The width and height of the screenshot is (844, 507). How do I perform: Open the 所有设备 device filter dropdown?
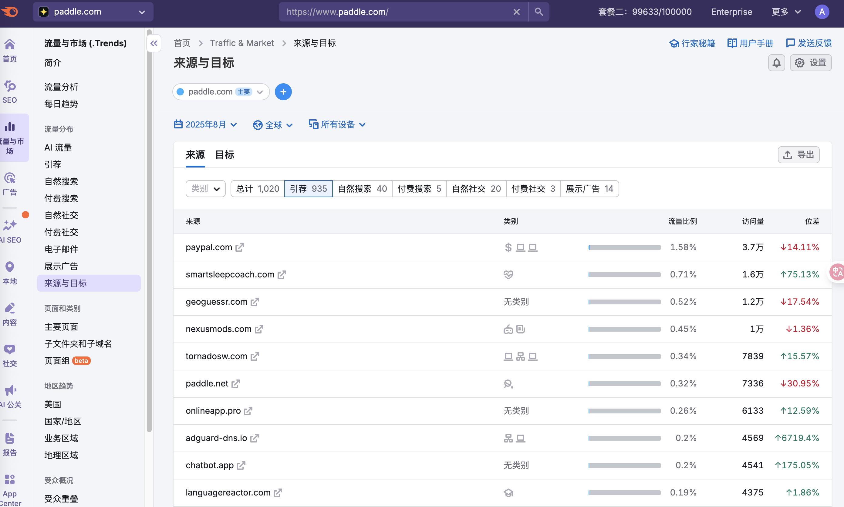click(337, 124)
